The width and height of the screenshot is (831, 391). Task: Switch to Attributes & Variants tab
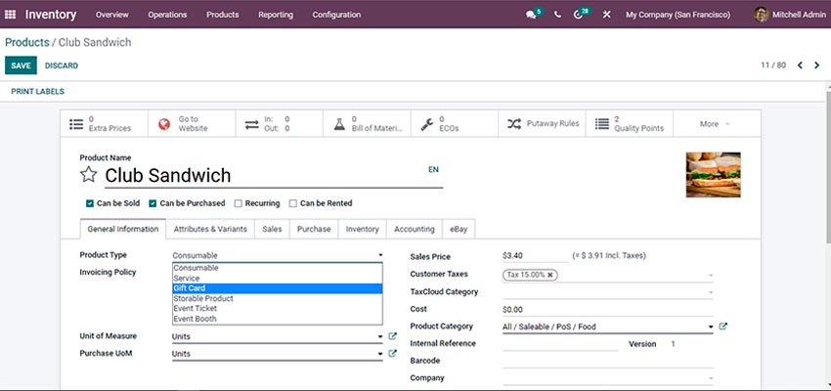pos(210,230)
